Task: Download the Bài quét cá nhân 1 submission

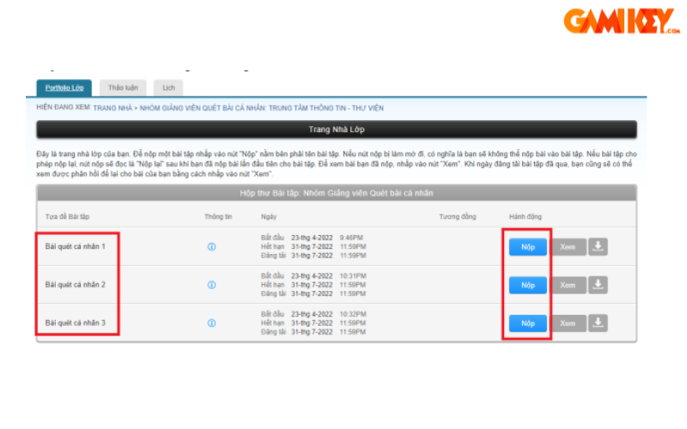Action: 599,247
